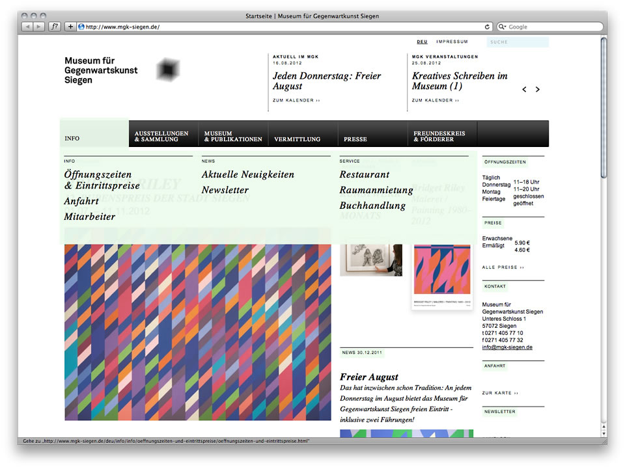Open the Anfahrt menu entry
Viewport: 625px width, 469px height.
pyautogui.click(x=81, y=201)
